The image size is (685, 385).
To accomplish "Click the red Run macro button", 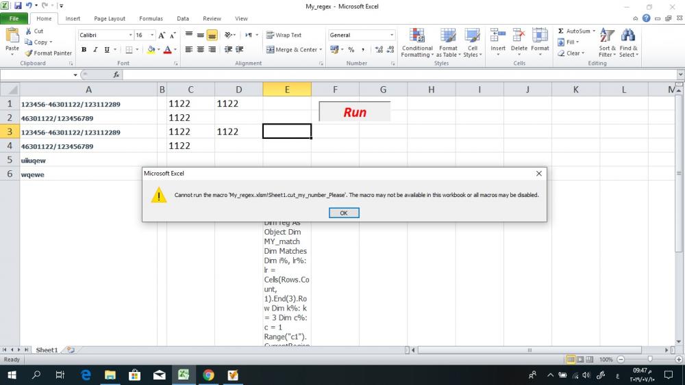I will pos(355,111).
